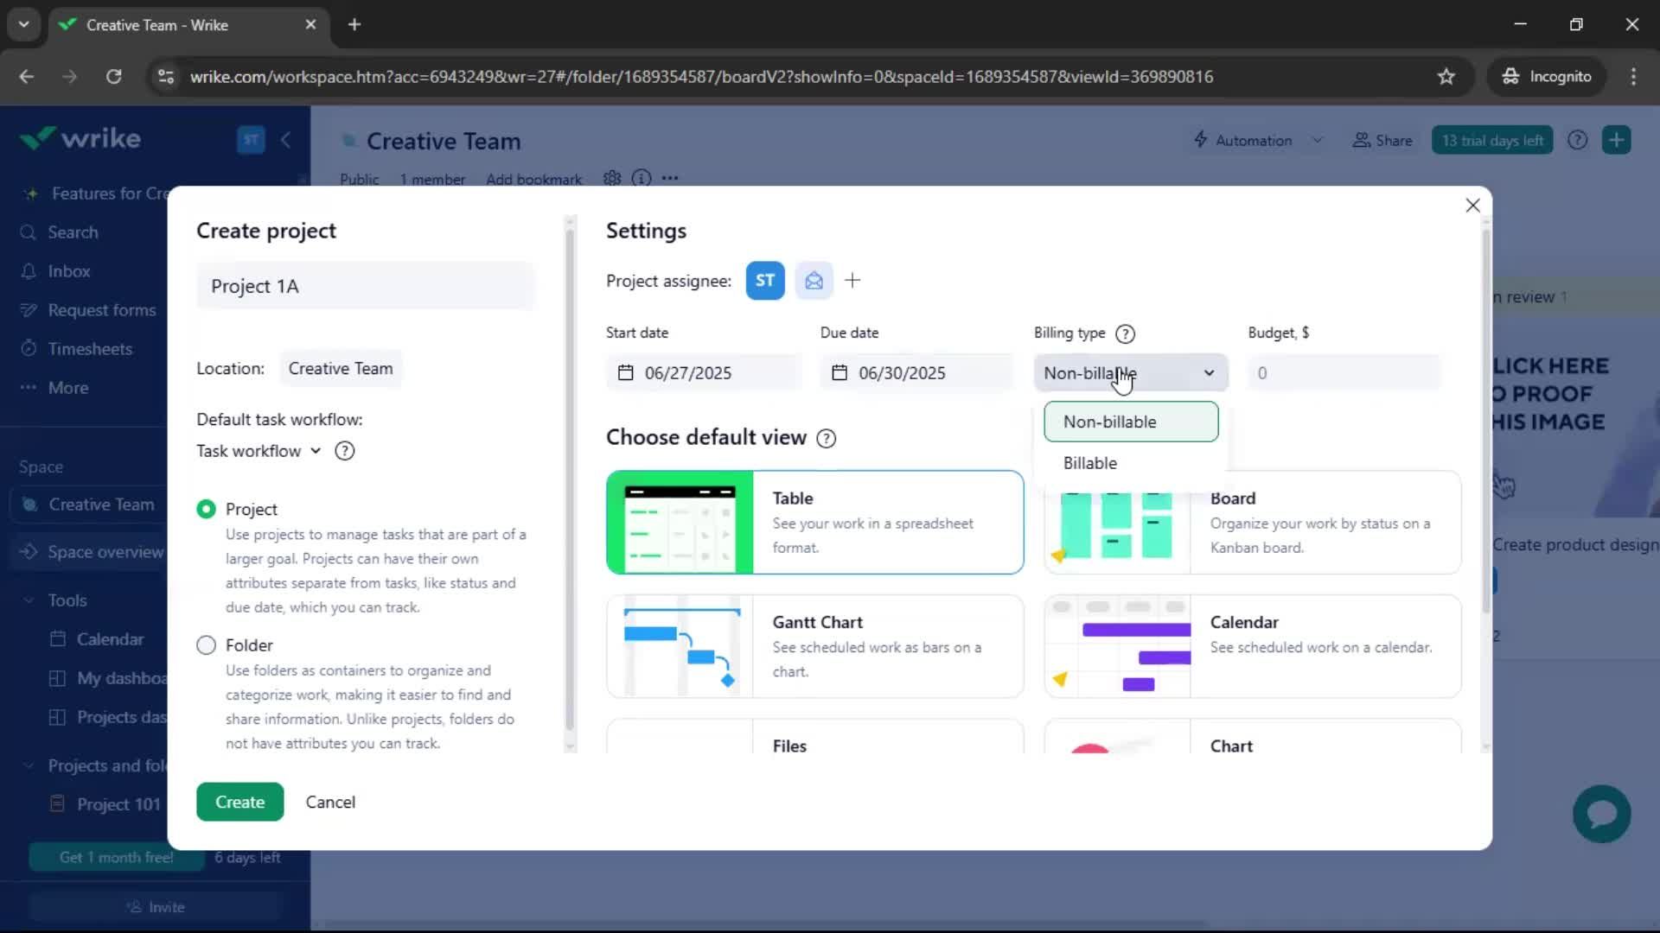Open browser menu three dots
1660x933 pixels.
coord(1633,77)
